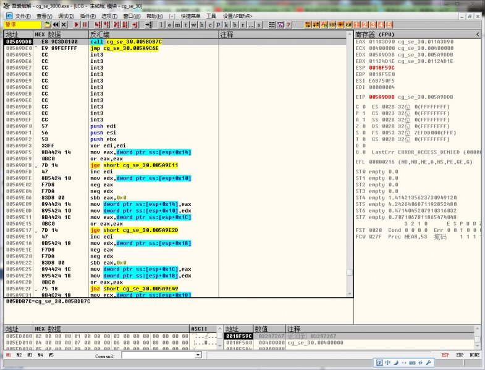Image resolution: width=485 pixels, height=370 pixels.
Task: Select the 'call cg_se_30.005BDB7C' instruction row
Action: click(x=175, y=42)
